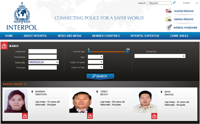
Task: Open the Sex dropdown
Action: (95, 57)
